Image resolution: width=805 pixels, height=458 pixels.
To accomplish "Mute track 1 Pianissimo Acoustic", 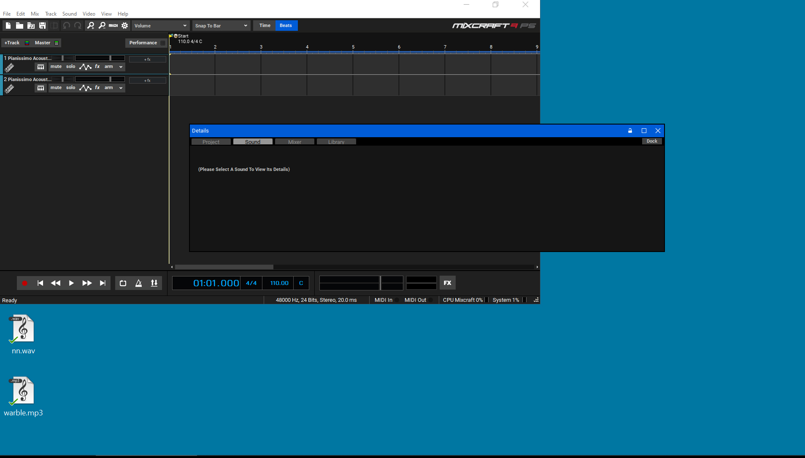I will [56, 67].
